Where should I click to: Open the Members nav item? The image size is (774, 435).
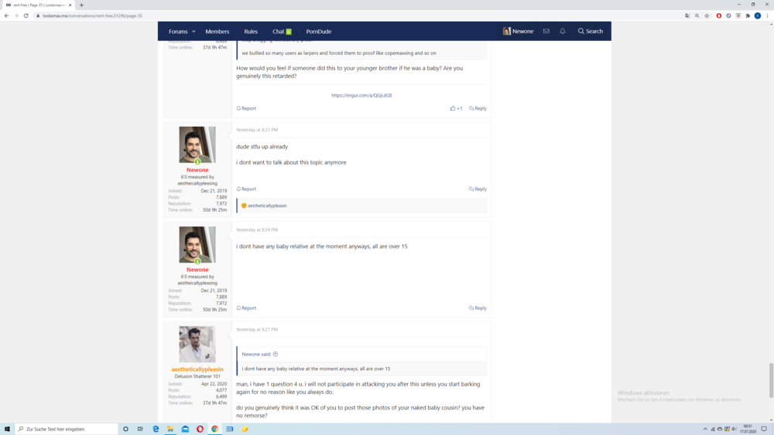click(217, 32)
